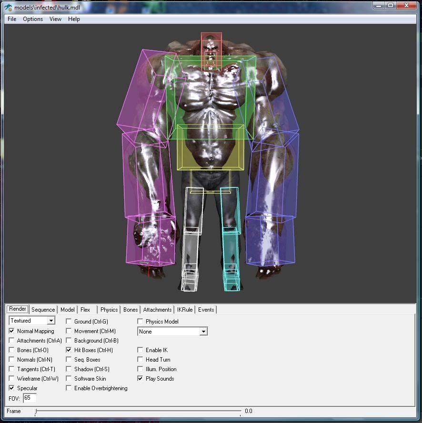Switch to the IKRule tab
Image resolution: width=422 pixels, height=423 pixels.
tap(185, 309)
